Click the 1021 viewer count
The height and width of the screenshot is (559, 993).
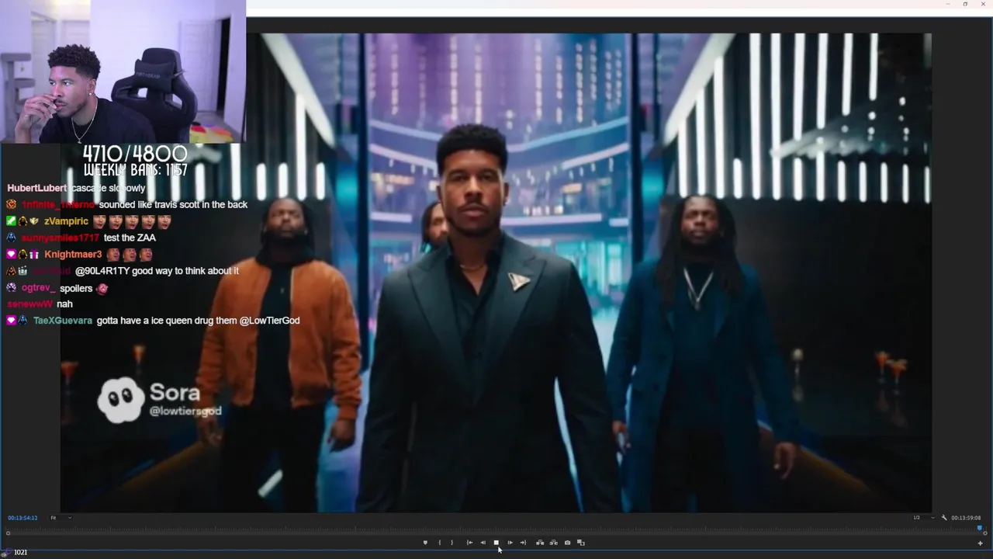click(x=20, y=552)
